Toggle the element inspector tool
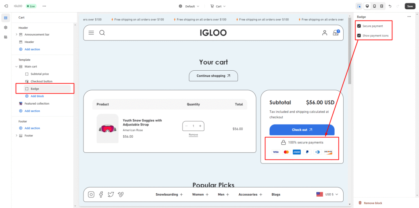Screen dimensions: 419x208 tap(359, 6)
